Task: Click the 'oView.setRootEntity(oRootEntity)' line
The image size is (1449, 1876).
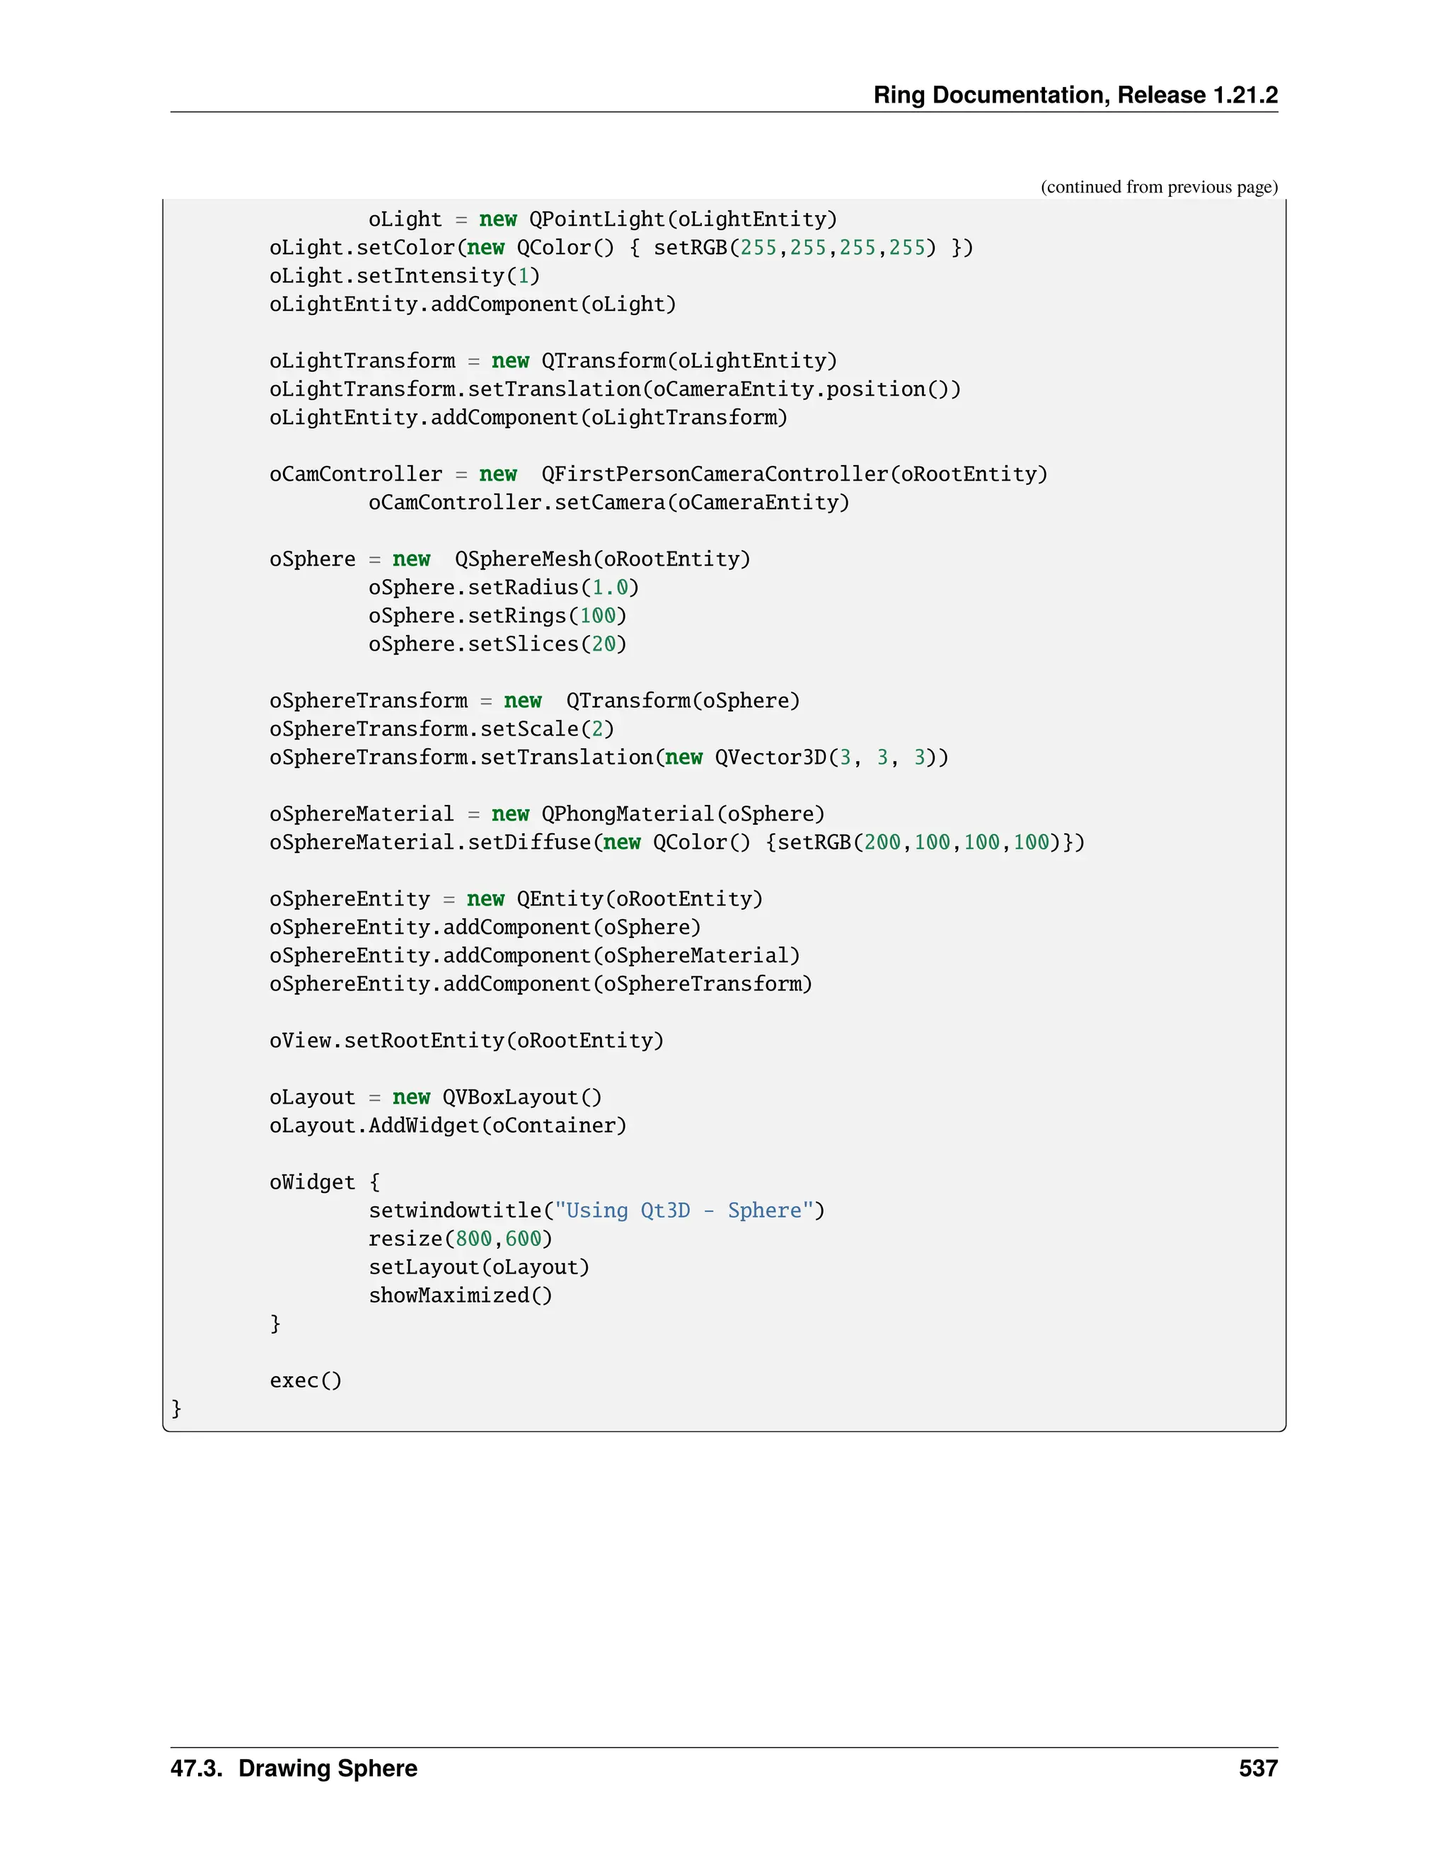Action: [x=466, y=1041]
